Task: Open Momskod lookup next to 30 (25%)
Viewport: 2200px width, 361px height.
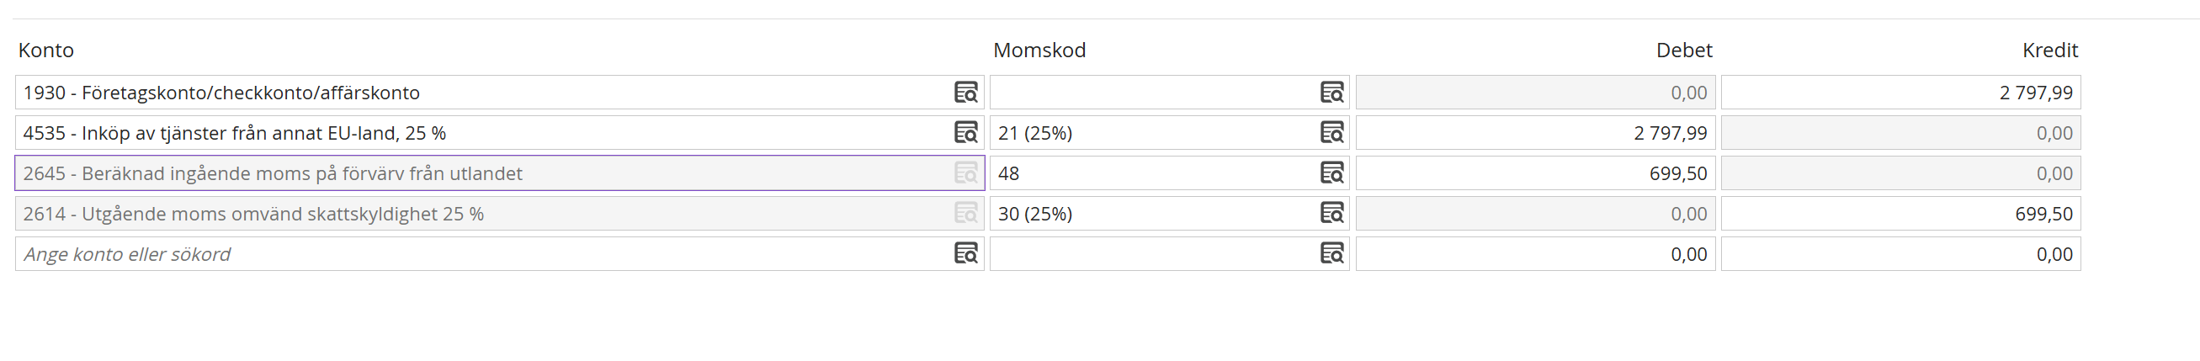Action: [x=1331, y=214]
